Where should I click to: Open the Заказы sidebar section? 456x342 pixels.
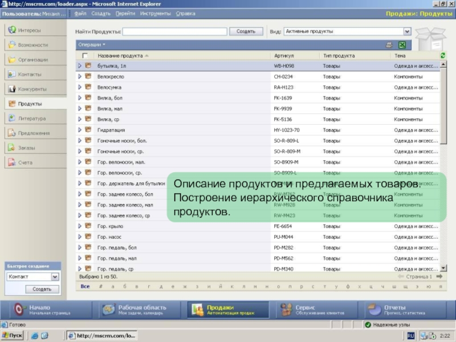tap(35, 148)
